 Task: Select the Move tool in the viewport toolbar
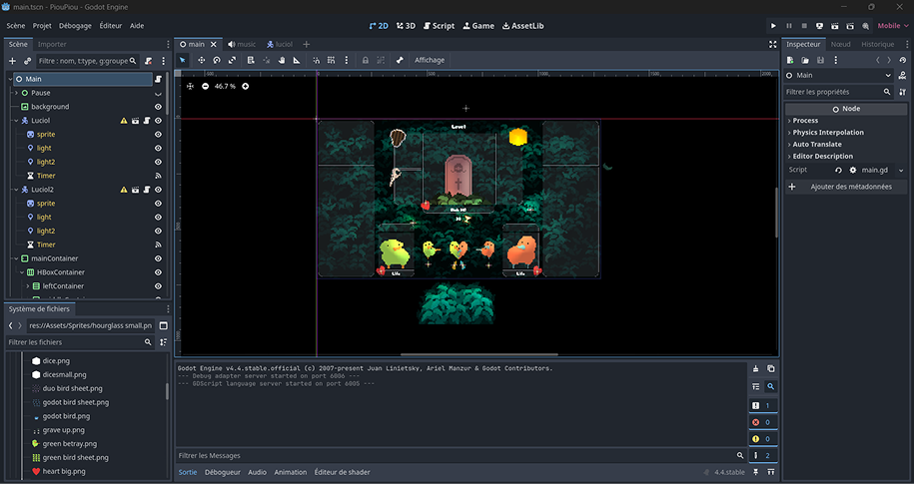tap(202, 60)
